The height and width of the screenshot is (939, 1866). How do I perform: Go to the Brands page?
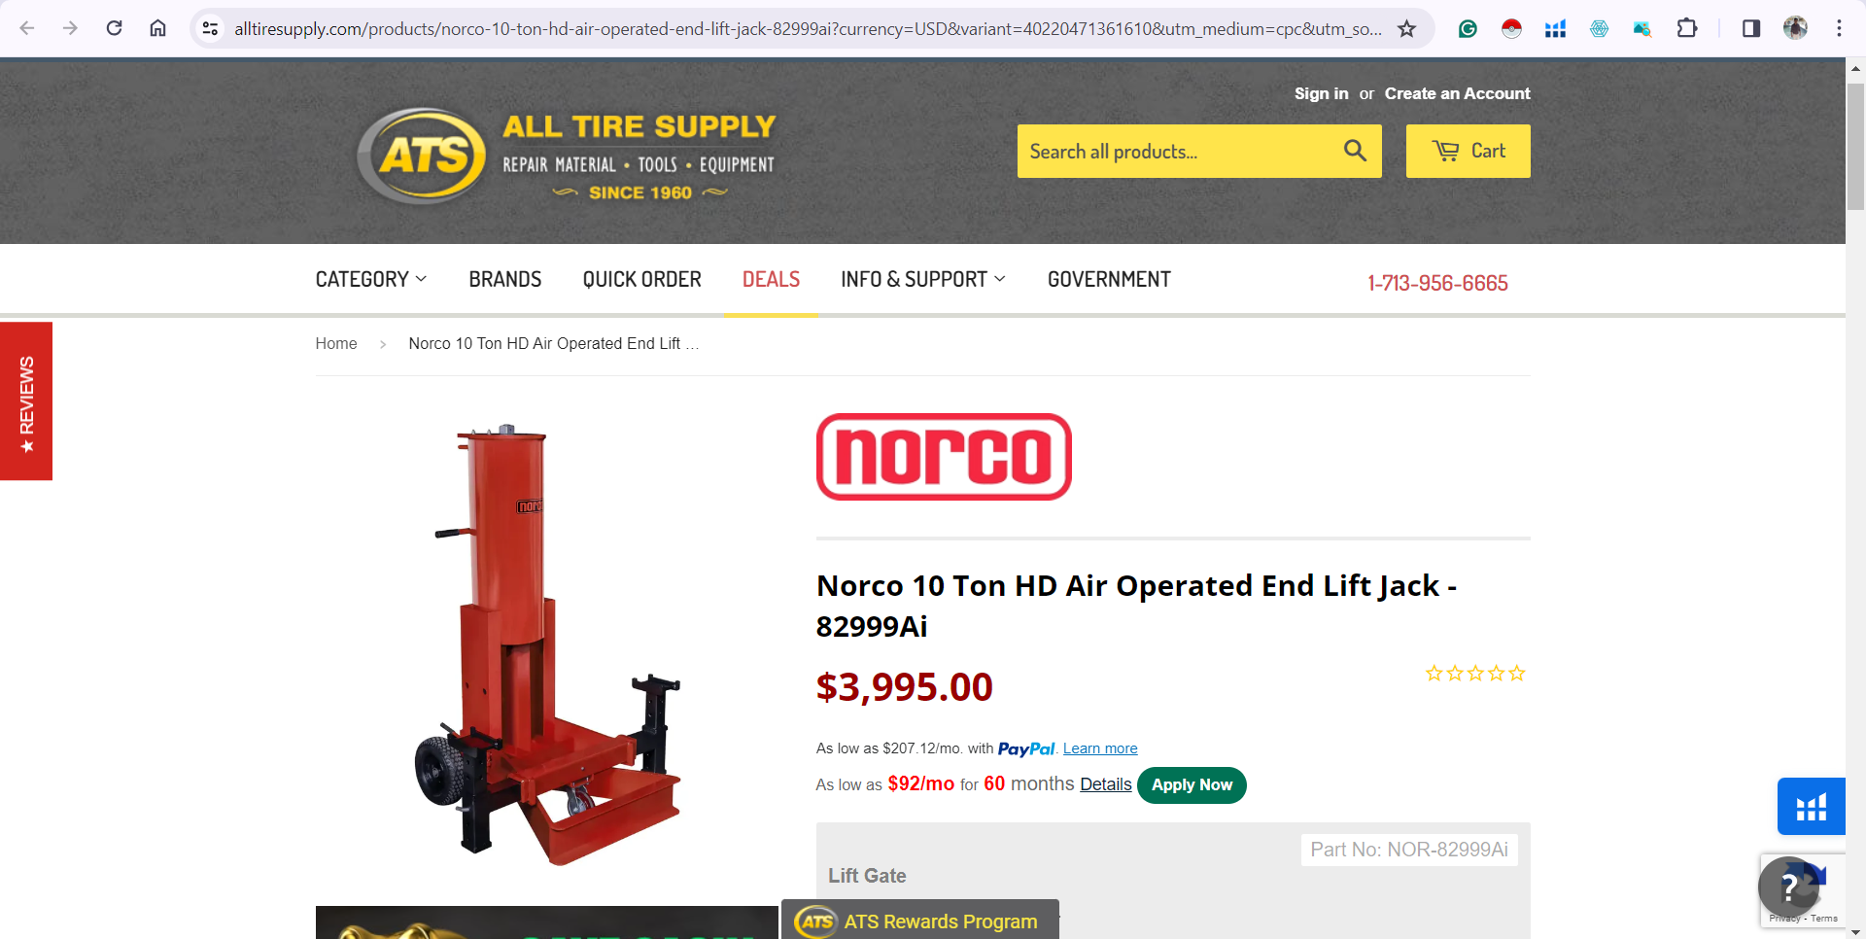click(505, 279)
